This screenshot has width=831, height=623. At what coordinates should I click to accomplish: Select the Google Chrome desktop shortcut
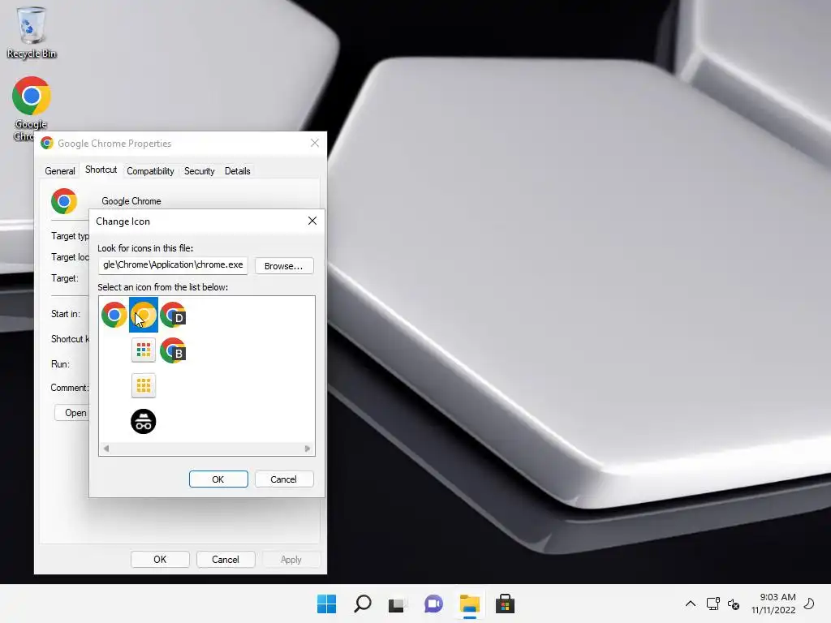(31, 109)
